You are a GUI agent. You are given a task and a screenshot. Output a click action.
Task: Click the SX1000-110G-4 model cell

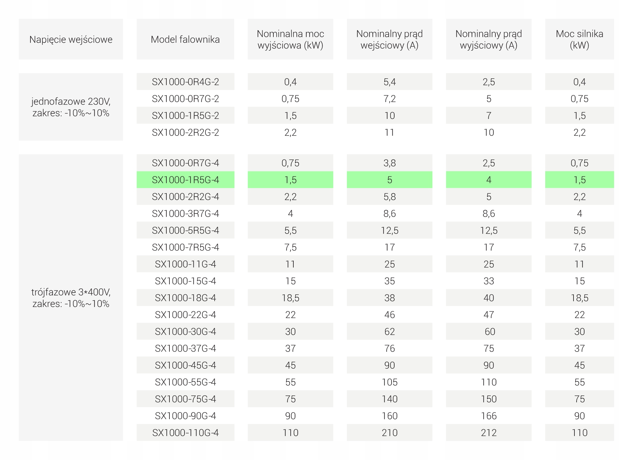pos(185,433)
